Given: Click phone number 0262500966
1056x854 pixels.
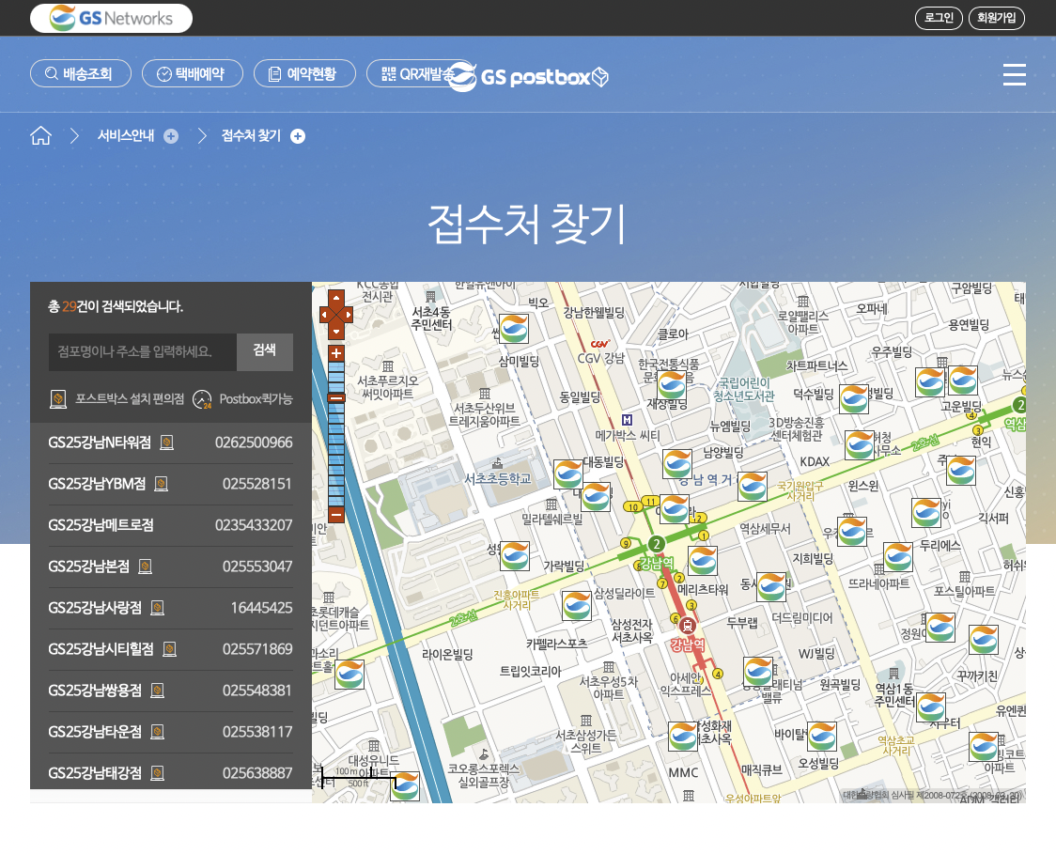Looking at the screenshot, I should (254, 443).
